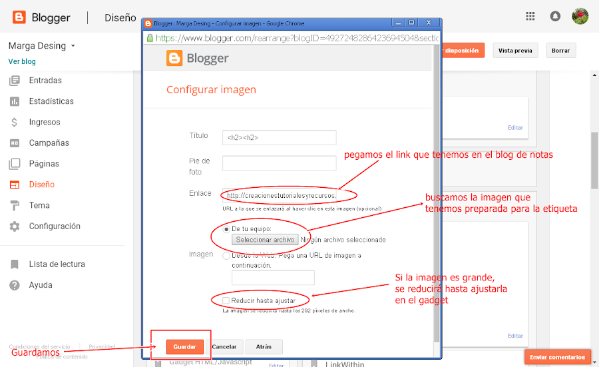599x367 pixels.
Task: Click the Pie de foto input field
Action: click(x=280, y=163)
